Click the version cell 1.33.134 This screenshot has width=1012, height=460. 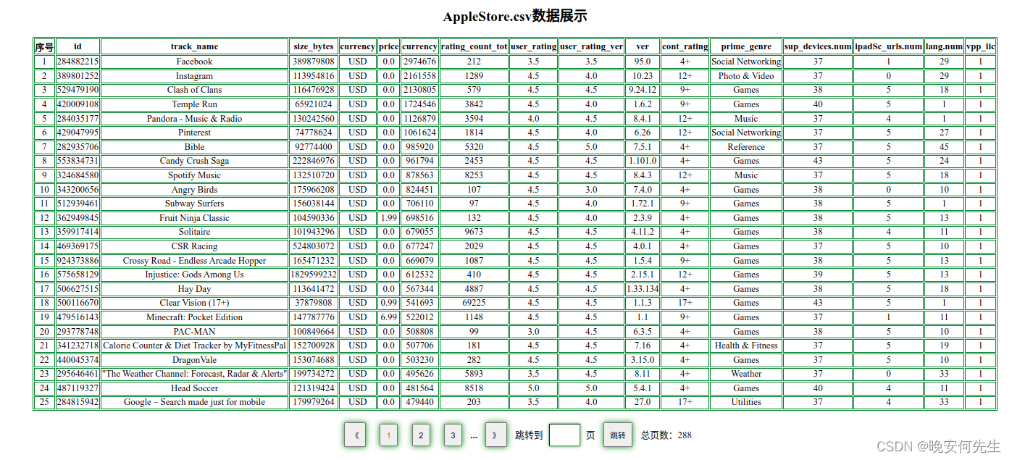643,289
